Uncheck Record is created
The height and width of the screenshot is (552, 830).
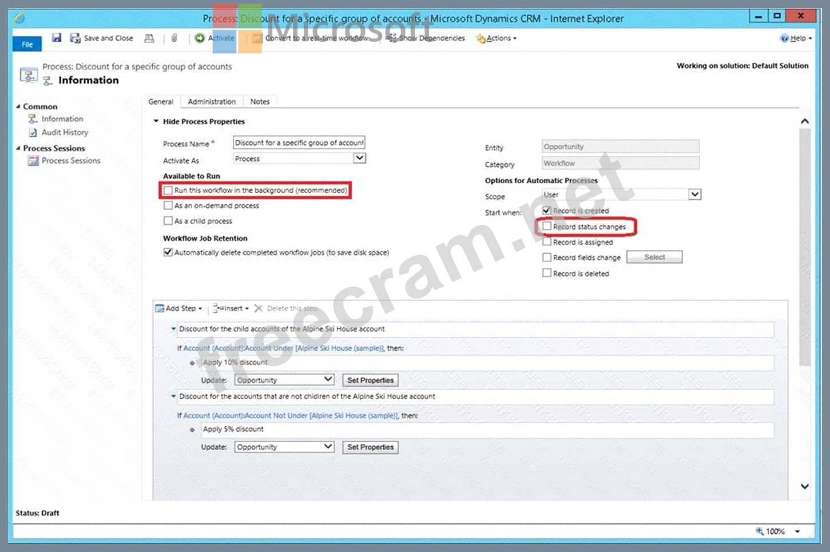click(x=547, y=211)
